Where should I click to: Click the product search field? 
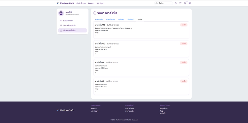[x=163, y=3]
